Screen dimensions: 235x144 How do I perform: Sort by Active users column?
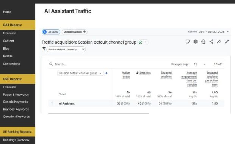click(126, 75)
